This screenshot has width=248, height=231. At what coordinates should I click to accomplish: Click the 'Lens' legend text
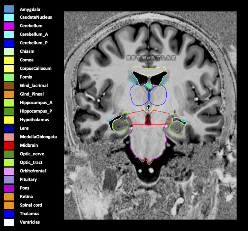[24, 128]
